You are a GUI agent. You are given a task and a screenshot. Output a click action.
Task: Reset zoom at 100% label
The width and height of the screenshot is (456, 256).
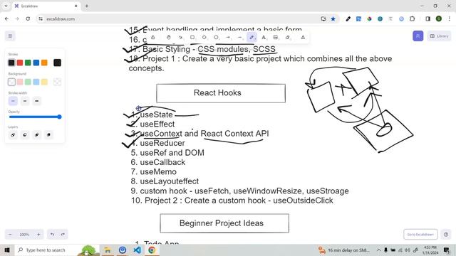tap(24, 235)
